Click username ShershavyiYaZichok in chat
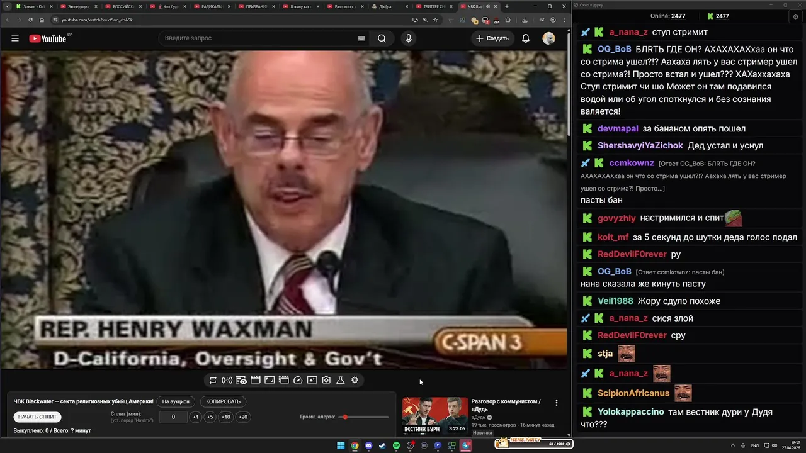Image resolution: width=806 pixels, height=453 pixels. click(x=640, y=145)
